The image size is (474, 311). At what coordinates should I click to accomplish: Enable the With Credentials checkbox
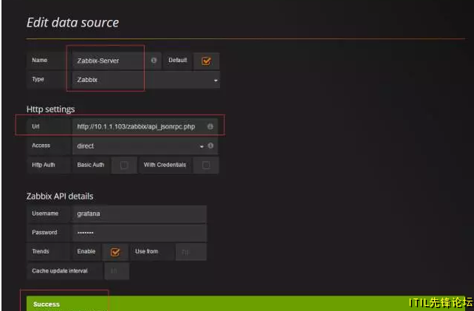206,165
